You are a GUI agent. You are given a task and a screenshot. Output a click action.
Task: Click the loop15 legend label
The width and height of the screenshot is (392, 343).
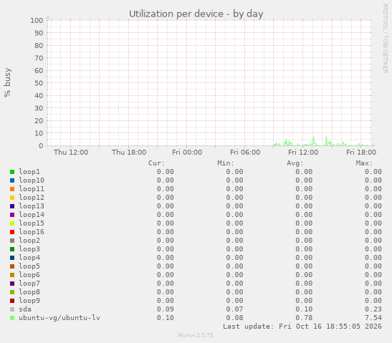point(32,223)
